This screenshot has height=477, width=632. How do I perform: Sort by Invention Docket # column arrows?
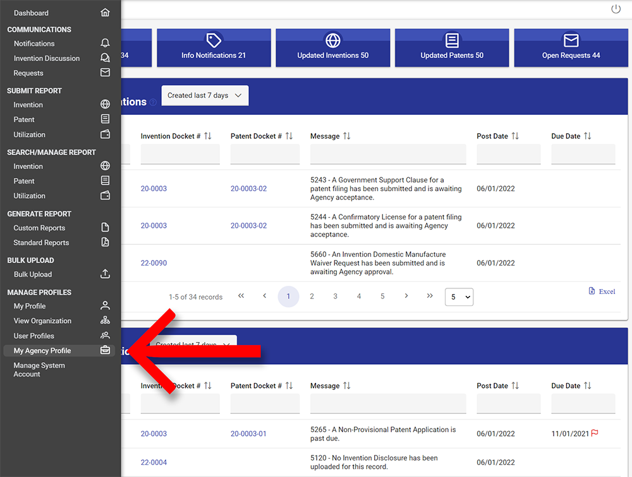208,136
